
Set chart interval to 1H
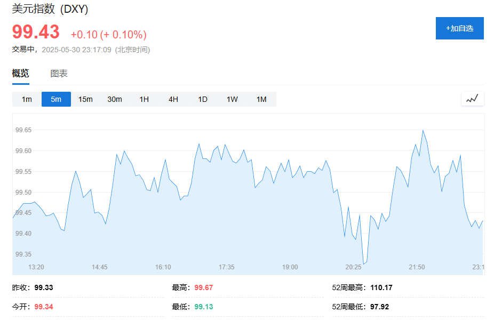coord(144,99)
